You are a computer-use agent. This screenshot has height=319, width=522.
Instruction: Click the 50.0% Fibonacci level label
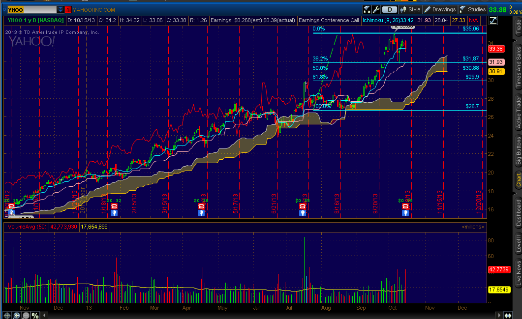320,68
